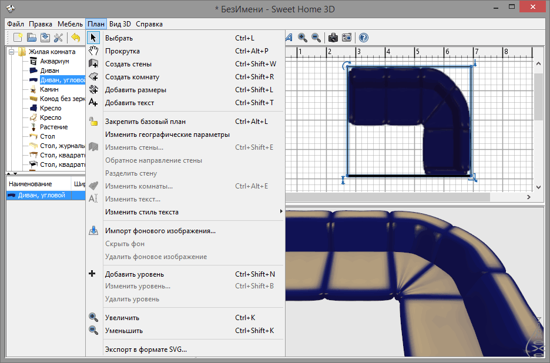Choose Увеличить in the План menu
550x363 pixels.
[185, 318]
